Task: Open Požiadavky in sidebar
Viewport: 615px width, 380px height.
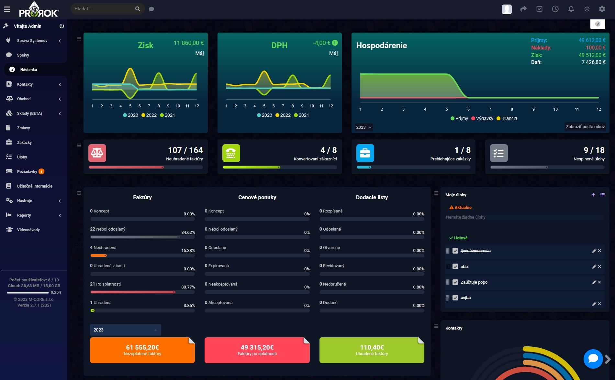Action: (34, 172)
